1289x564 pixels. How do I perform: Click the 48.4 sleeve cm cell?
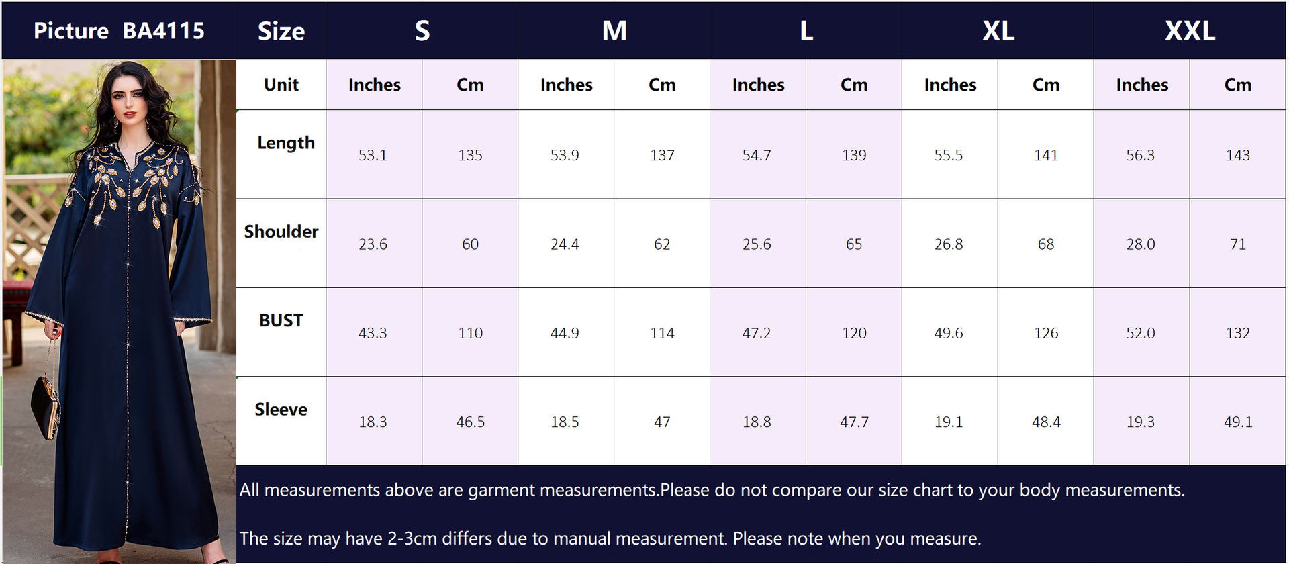1046,422
